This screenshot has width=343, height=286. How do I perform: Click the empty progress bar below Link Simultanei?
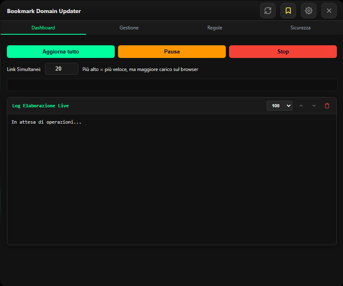coord(172,84)
